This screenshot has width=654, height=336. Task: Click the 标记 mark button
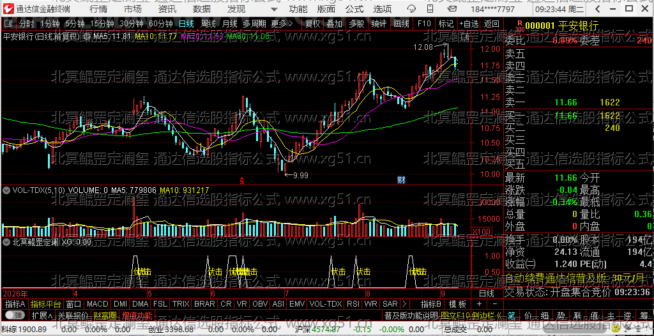click(x=446, y=24)
